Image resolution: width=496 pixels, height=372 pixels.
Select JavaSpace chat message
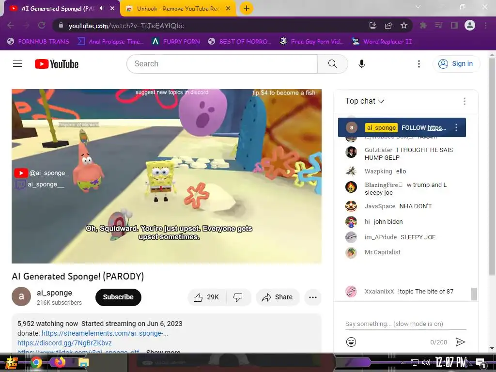pyautogui.click(x=405, y=206)
